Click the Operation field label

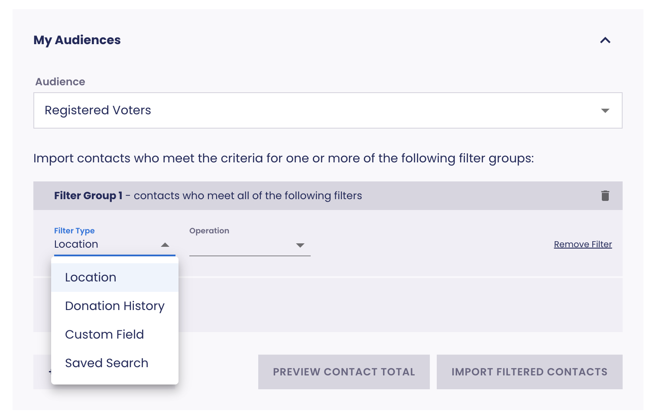point(209,231)
